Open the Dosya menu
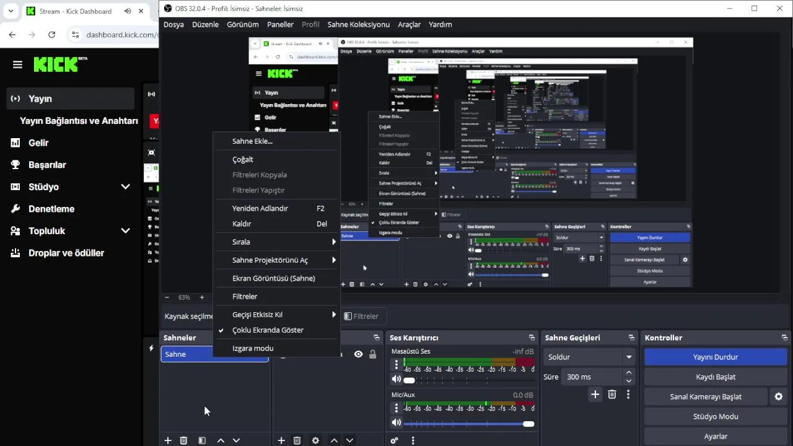 coord(173,25)
